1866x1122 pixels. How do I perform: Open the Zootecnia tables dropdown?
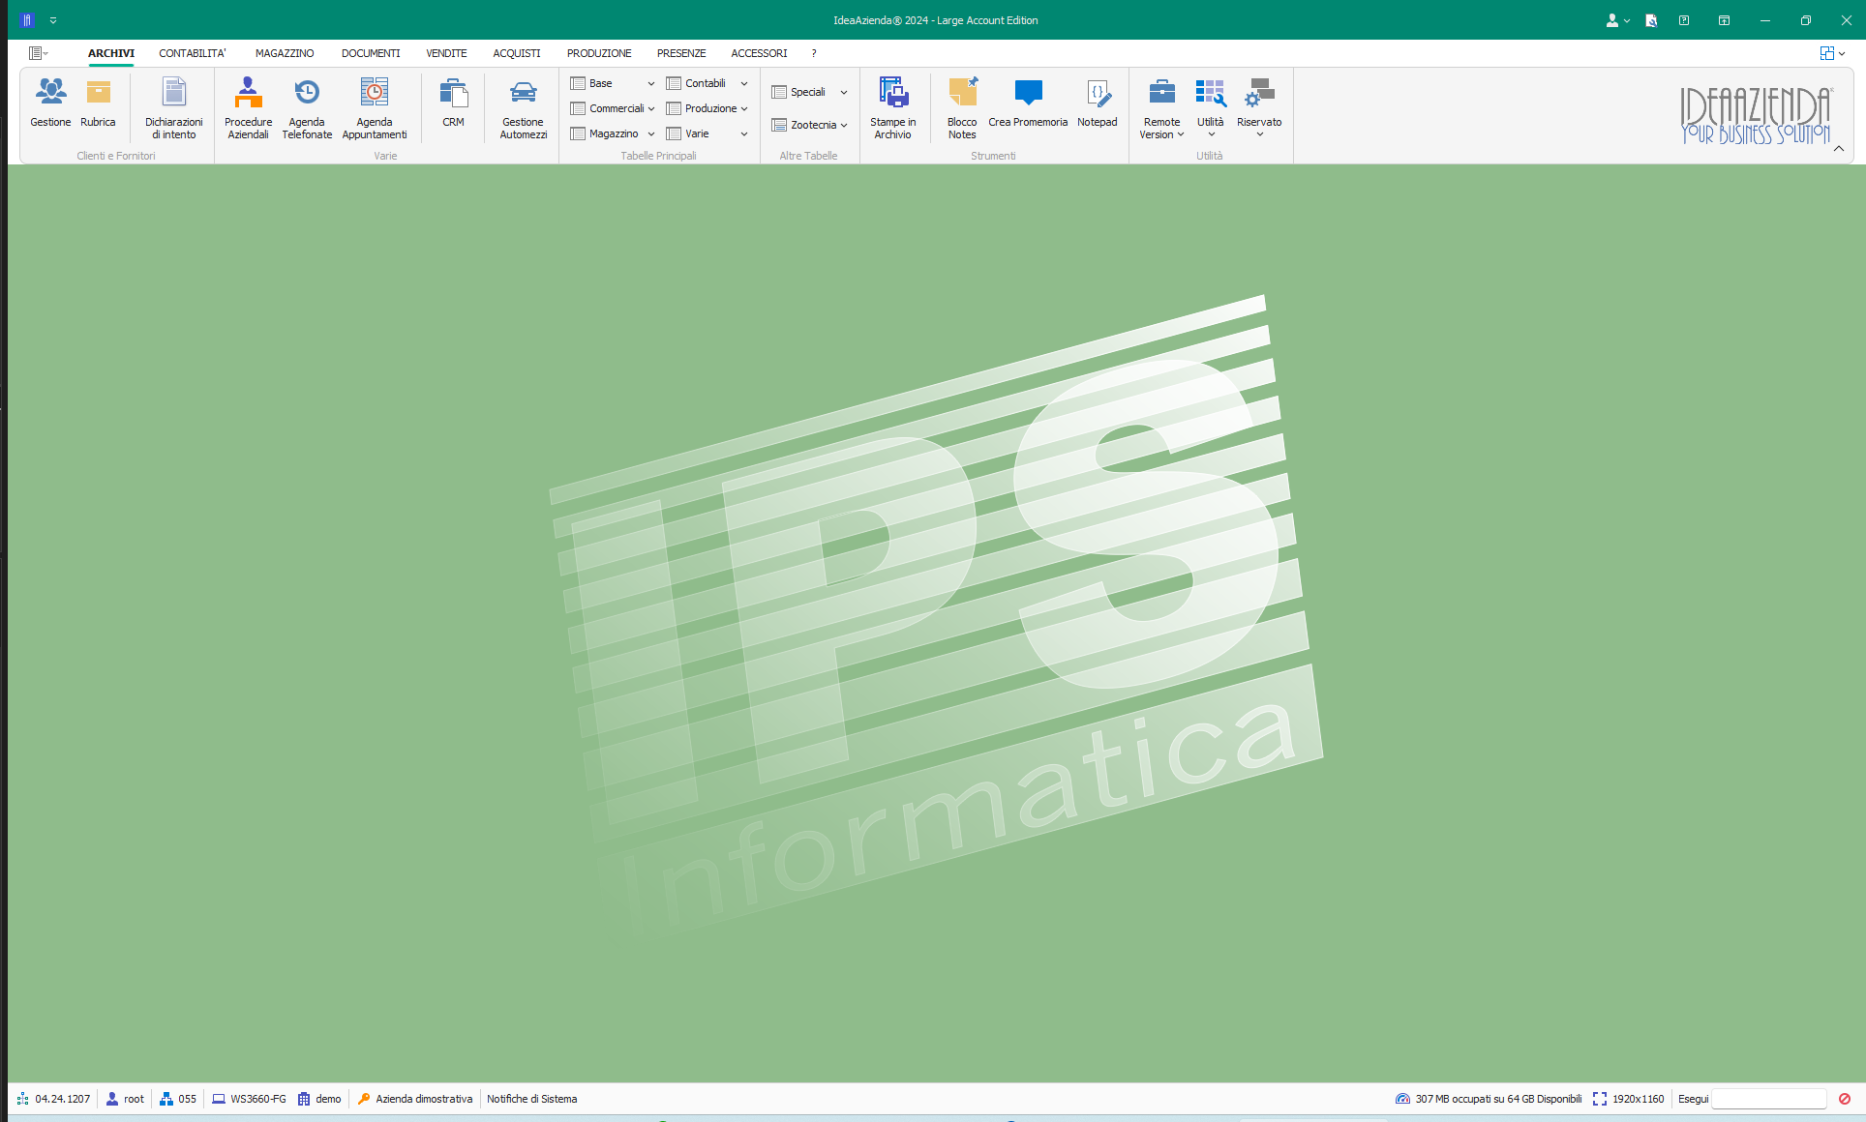(x=810, y=125)
